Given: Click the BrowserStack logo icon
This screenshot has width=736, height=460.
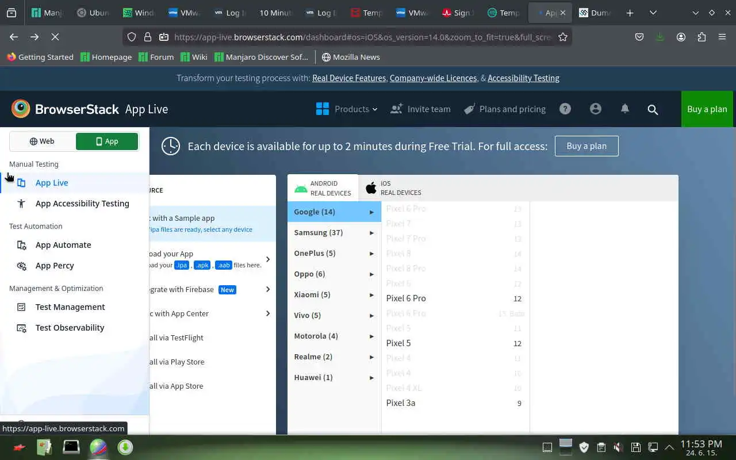Looking at the screenshot, I should coord(21,109).
